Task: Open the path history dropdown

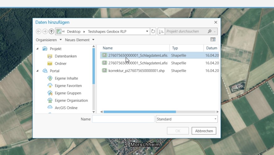Action: tap(147, 31)
